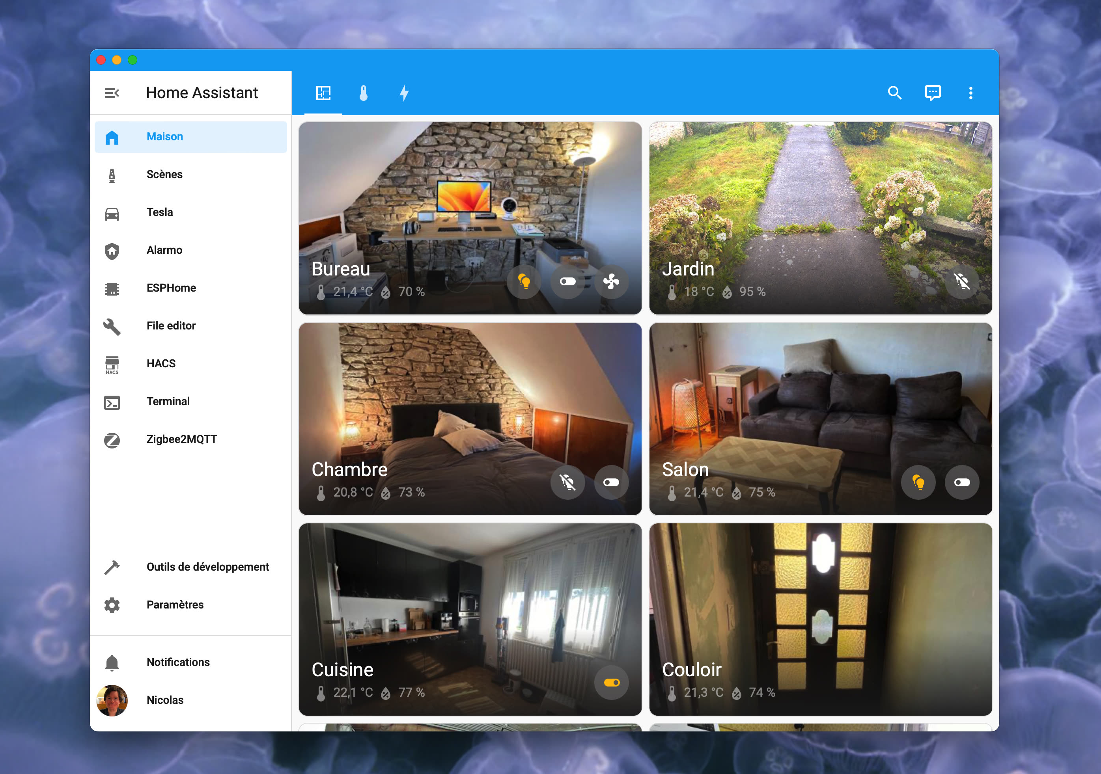Select the Alarmo sidebar icon
Viewport: 1101px width, 774px height.
click(112, 250)
